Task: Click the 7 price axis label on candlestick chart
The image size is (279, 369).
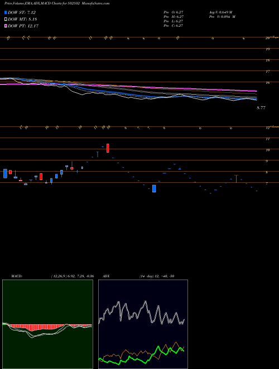Action: pyautogui.click(x=267, y=183)
